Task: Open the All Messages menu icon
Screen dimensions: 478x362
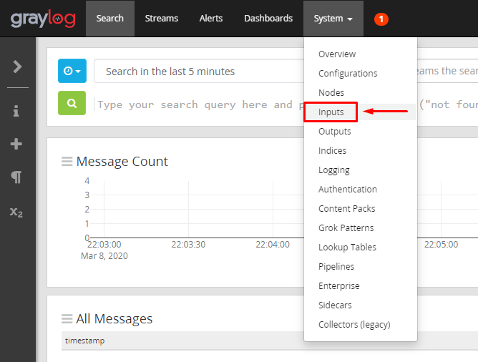Action: (67, 319)
